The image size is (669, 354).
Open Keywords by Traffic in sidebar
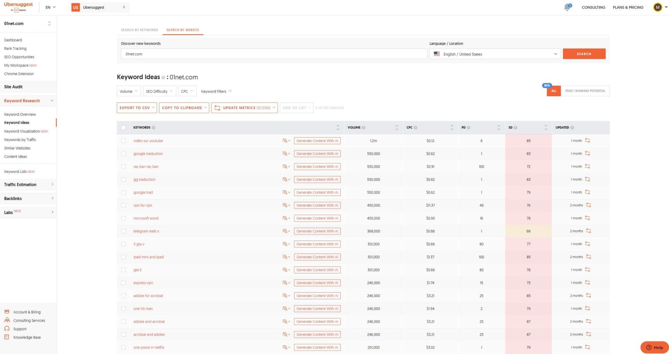pyautogui.click(x=20, y=140)
